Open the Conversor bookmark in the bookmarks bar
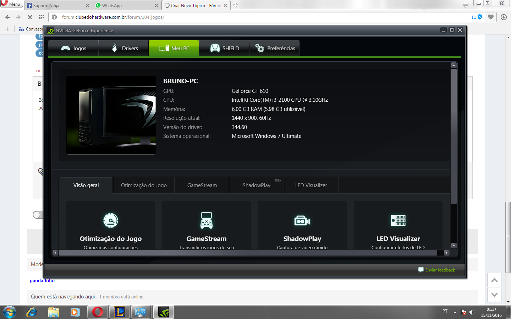511x319 pixels. coord(31,29)
